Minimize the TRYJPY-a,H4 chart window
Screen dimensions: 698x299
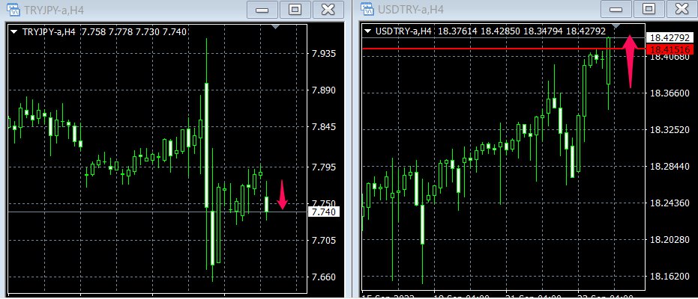(x=262, y=9)
